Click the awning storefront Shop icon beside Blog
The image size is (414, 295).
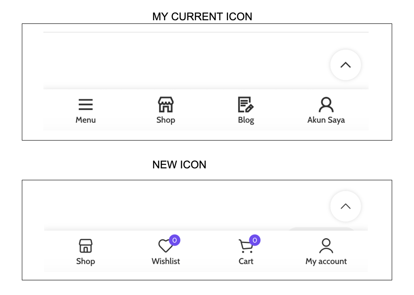point(166,105)
